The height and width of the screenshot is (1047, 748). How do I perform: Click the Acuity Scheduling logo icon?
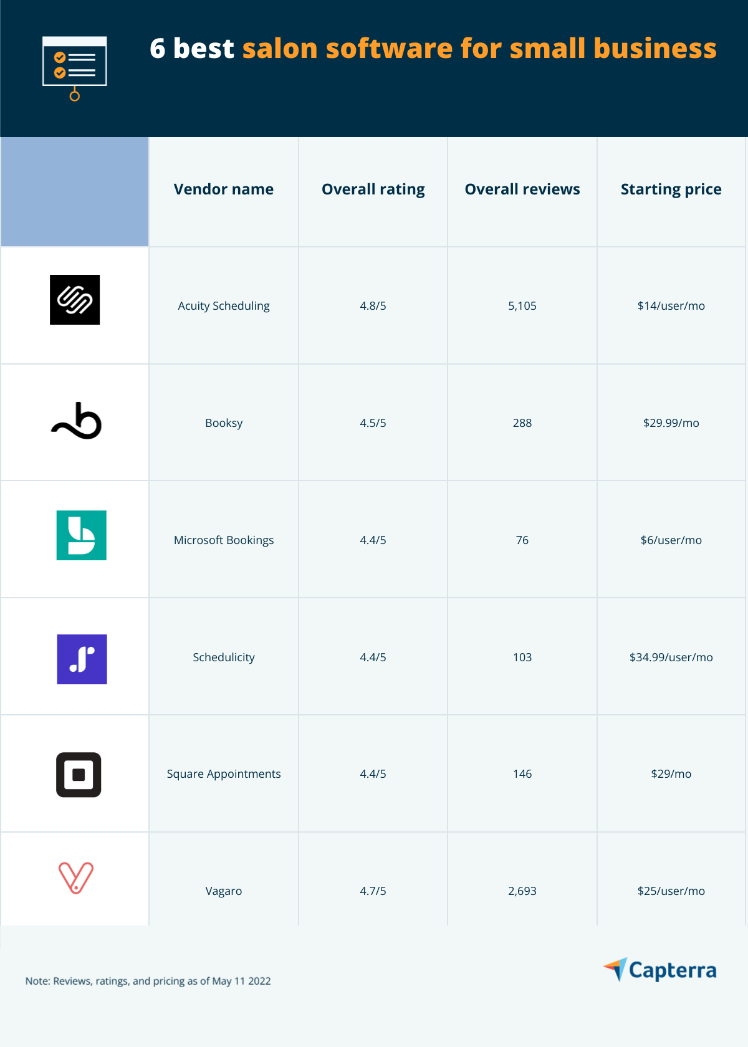point(75,300)
